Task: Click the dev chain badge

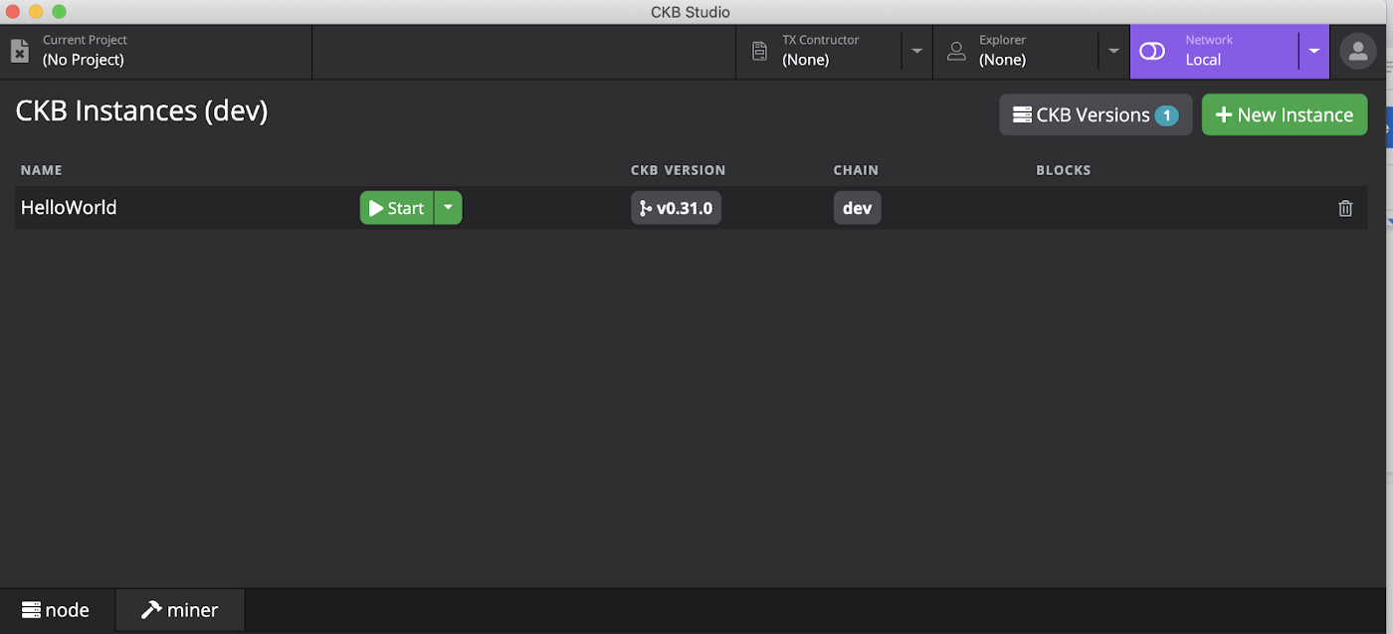Action: (x=857, y=208)
